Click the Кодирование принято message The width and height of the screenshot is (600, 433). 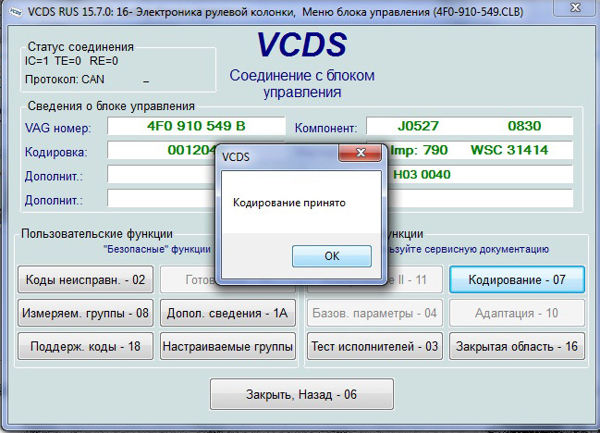point(289,203)
